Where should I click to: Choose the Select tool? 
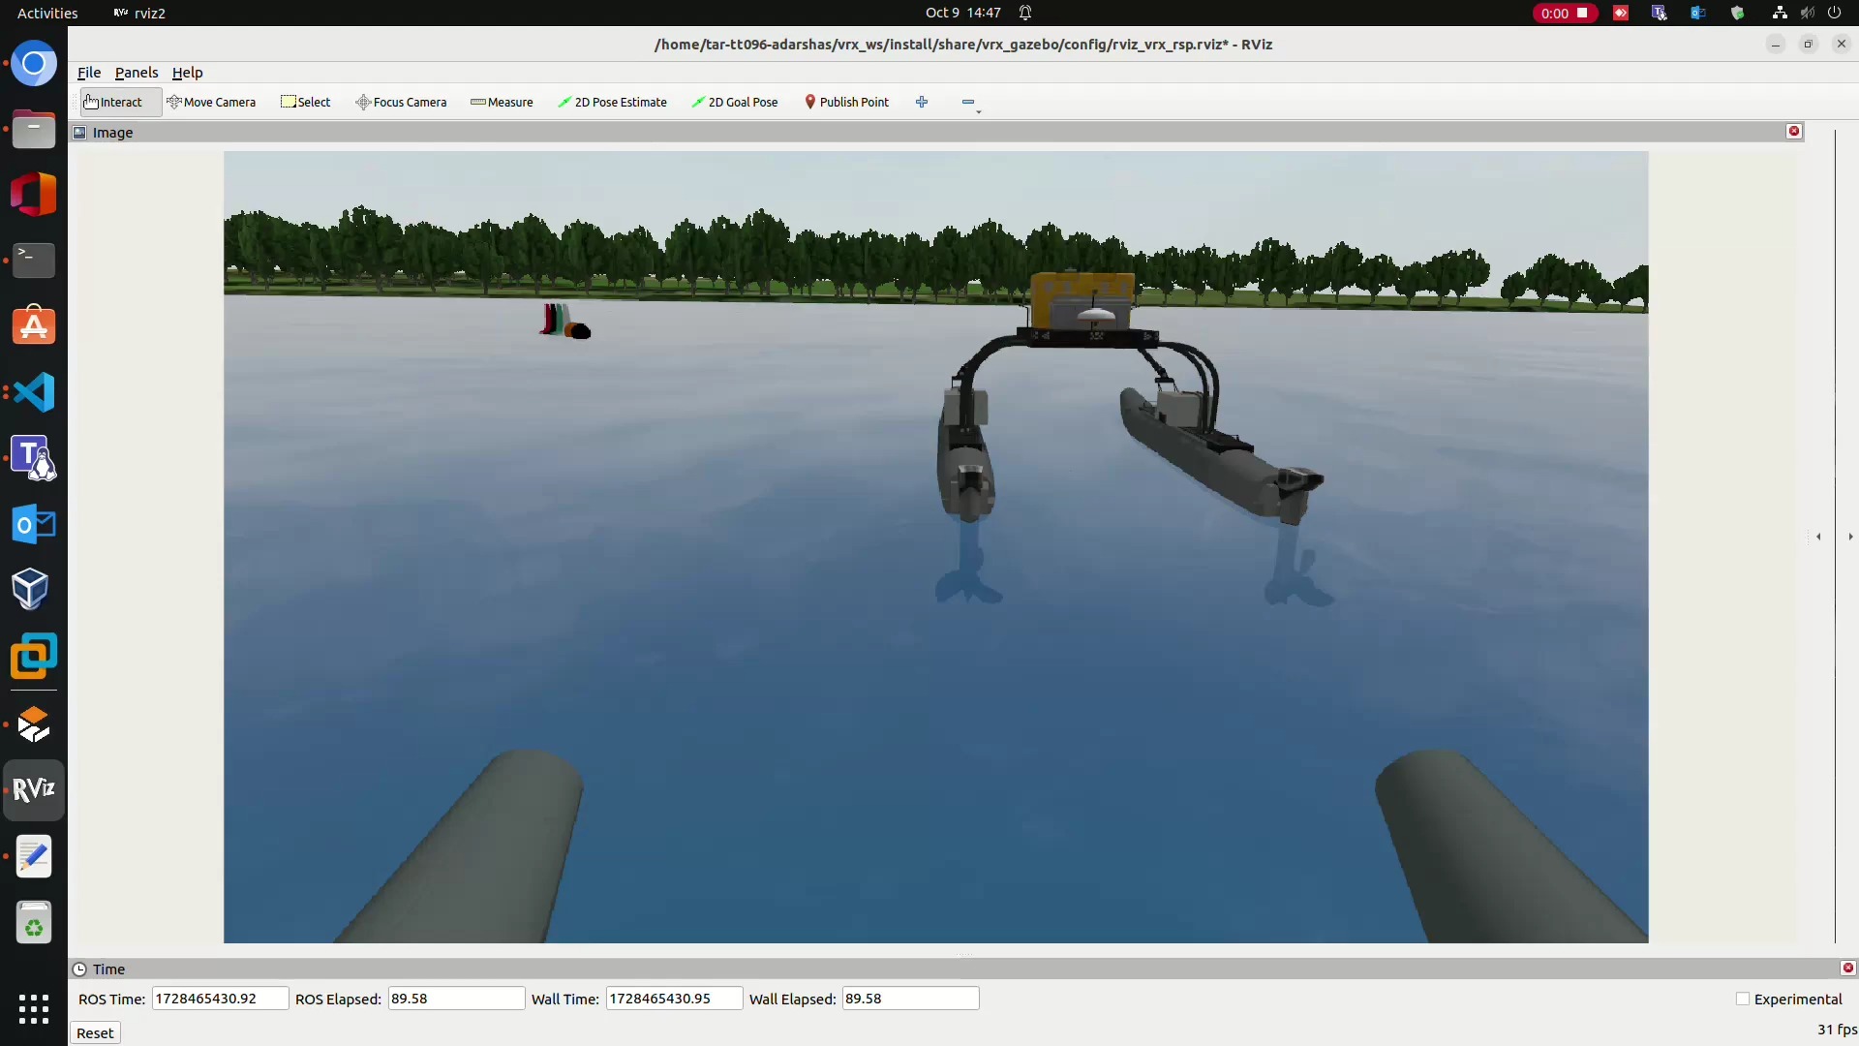(306, 102)
